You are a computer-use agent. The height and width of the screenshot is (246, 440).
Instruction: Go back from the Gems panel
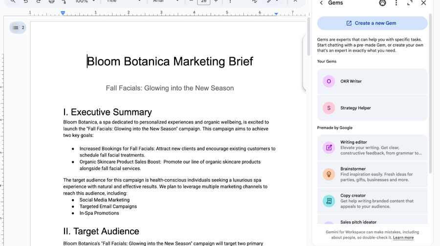[321, 3]
